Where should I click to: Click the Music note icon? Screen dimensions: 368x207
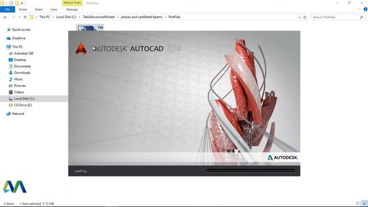click(x=10, y=79)
